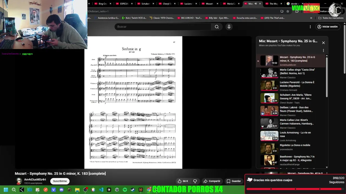
Task: Switch to the Schubert tab
Action: (143, 4)
